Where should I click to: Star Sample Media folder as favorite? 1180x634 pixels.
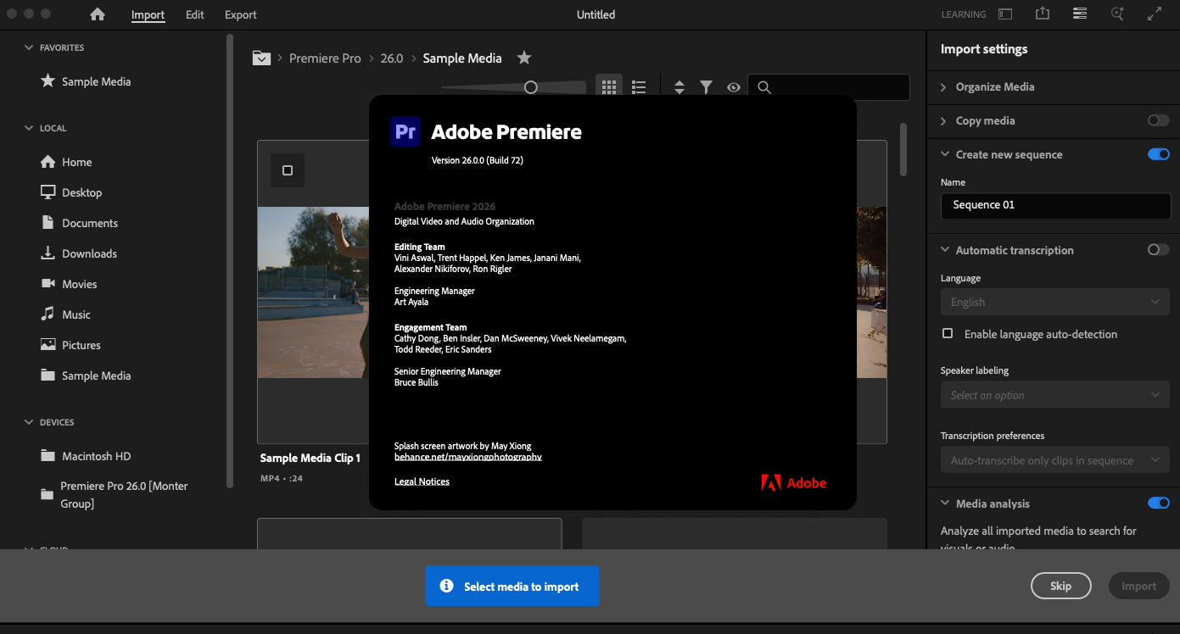(x=524, y=58)
